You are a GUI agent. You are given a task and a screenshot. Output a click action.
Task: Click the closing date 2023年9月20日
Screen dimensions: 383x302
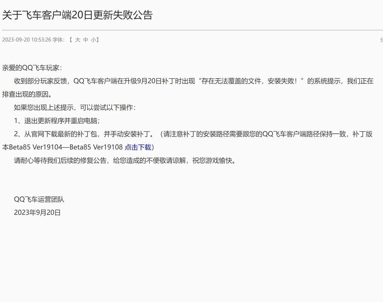(37, 213)
